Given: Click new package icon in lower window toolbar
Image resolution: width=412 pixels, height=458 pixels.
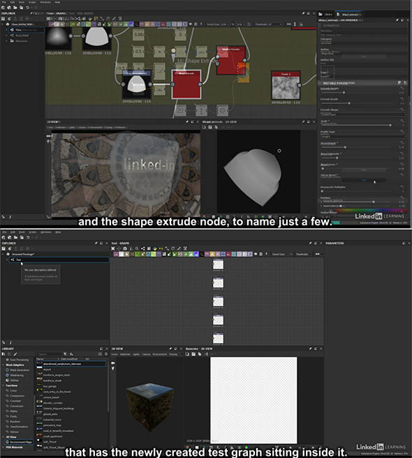Looking at the screenshot, I should click(3, 237).
